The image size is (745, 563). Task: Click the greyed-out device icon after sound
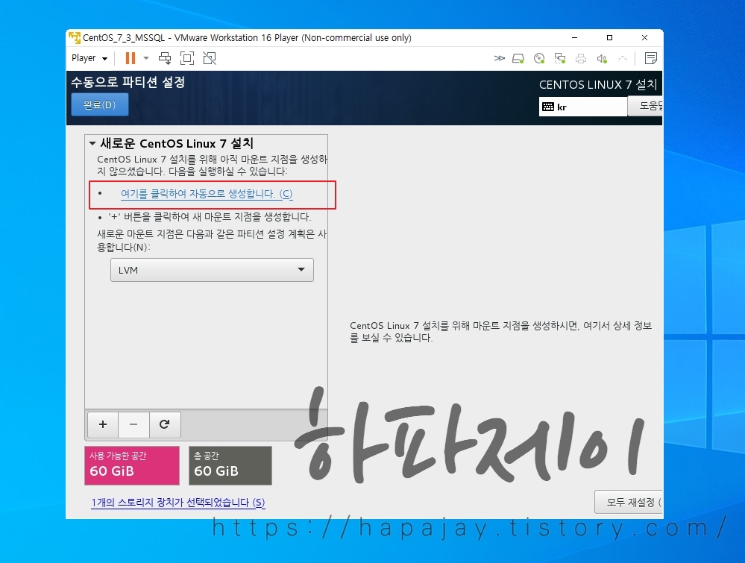coord(623,58)
